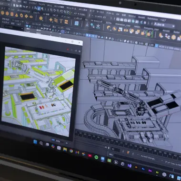The height and width of the screenshot is (181, 181).
Task: Click the settings gear in the image viewer window
Action: point(80,51)
